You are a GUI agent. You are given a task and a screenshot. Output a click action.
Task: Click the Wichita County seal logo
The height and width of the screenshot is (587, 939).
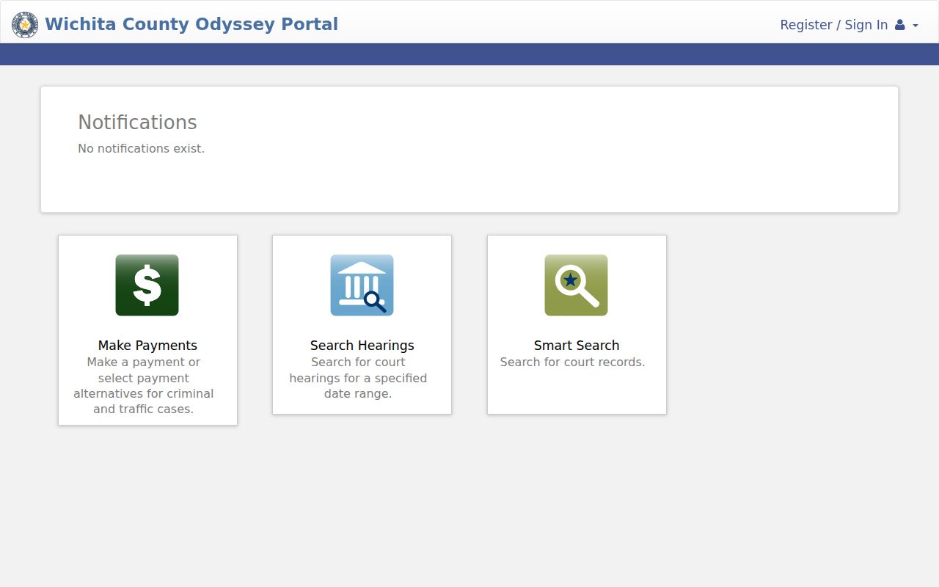point(25,25)
